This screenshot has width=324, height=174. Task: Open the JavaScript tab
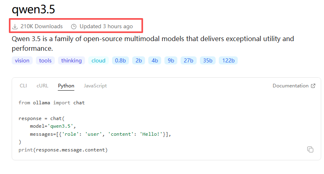point(95,86)
